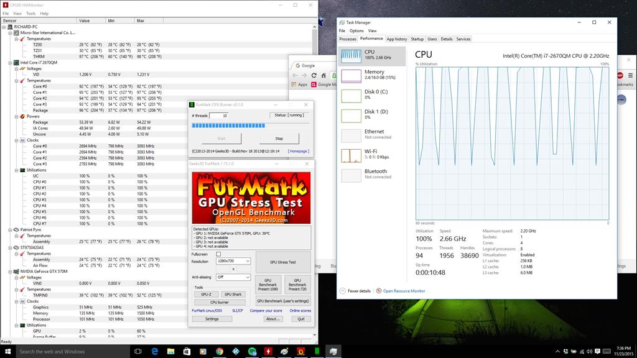
Task: Select the Intel Core i7 2670QM node
Action: coord(39,63)
